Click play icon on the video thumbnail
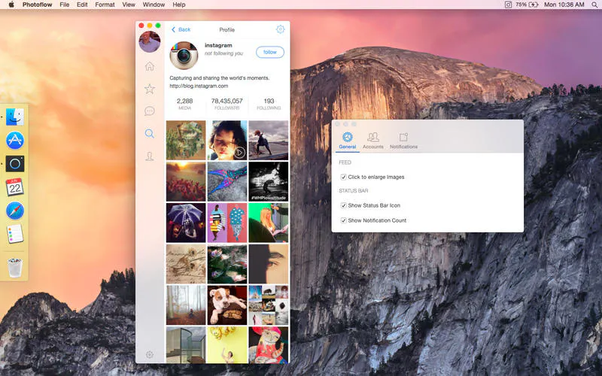 (x=239, y=153)
